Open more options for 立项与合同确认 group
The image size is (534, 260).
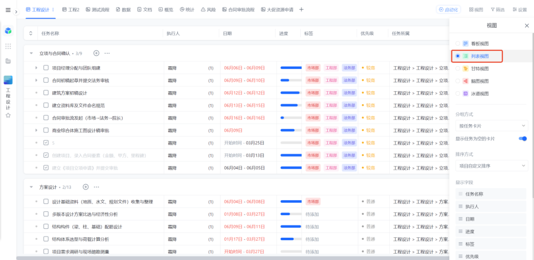pyautogui.click(x=107, y=53)
